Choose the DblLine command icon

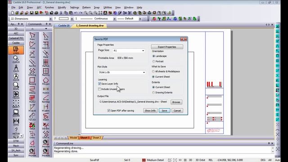click(32, 90)
